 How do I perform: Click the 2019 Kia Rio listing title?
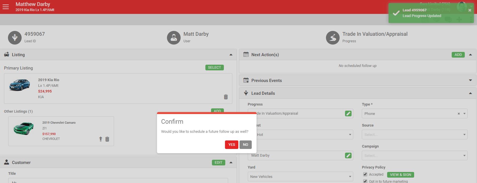pos(49,80)
